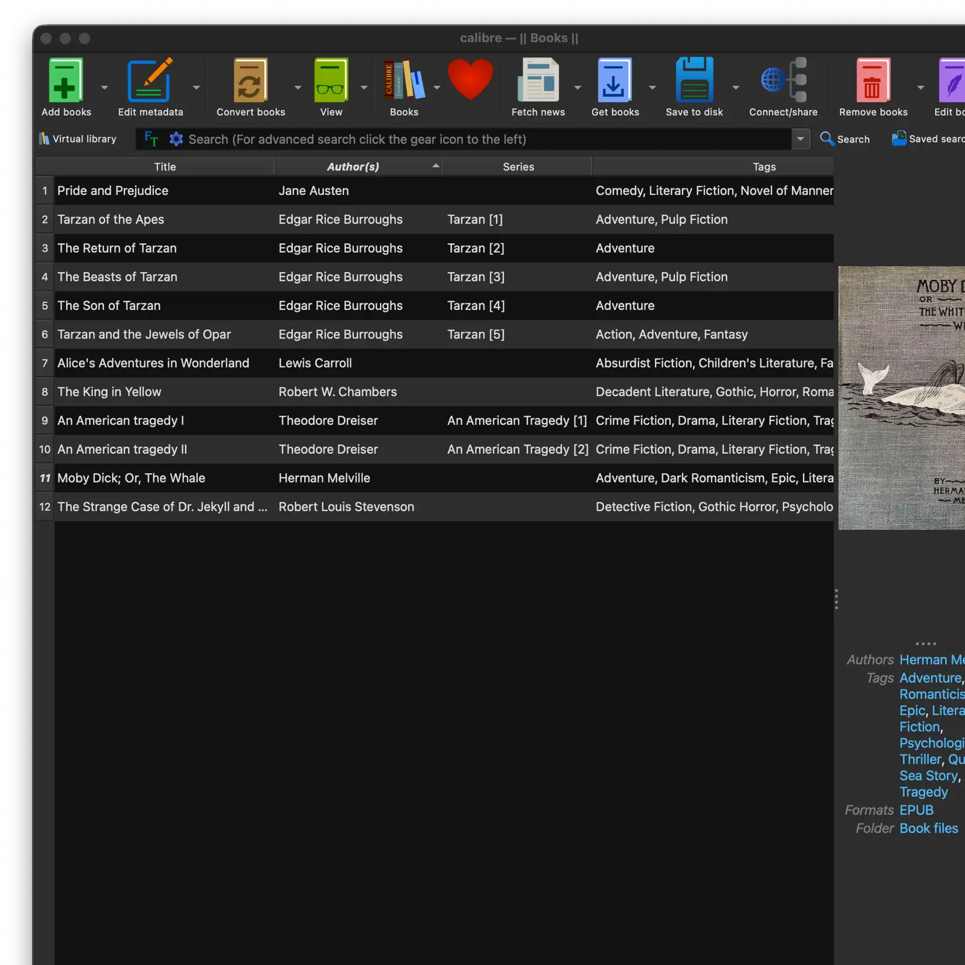Viewport: 965px width, 965px height.
Task: Click the Moby Dick cover thumbnail
Action: pyautogui.click(x=901, y=398)
